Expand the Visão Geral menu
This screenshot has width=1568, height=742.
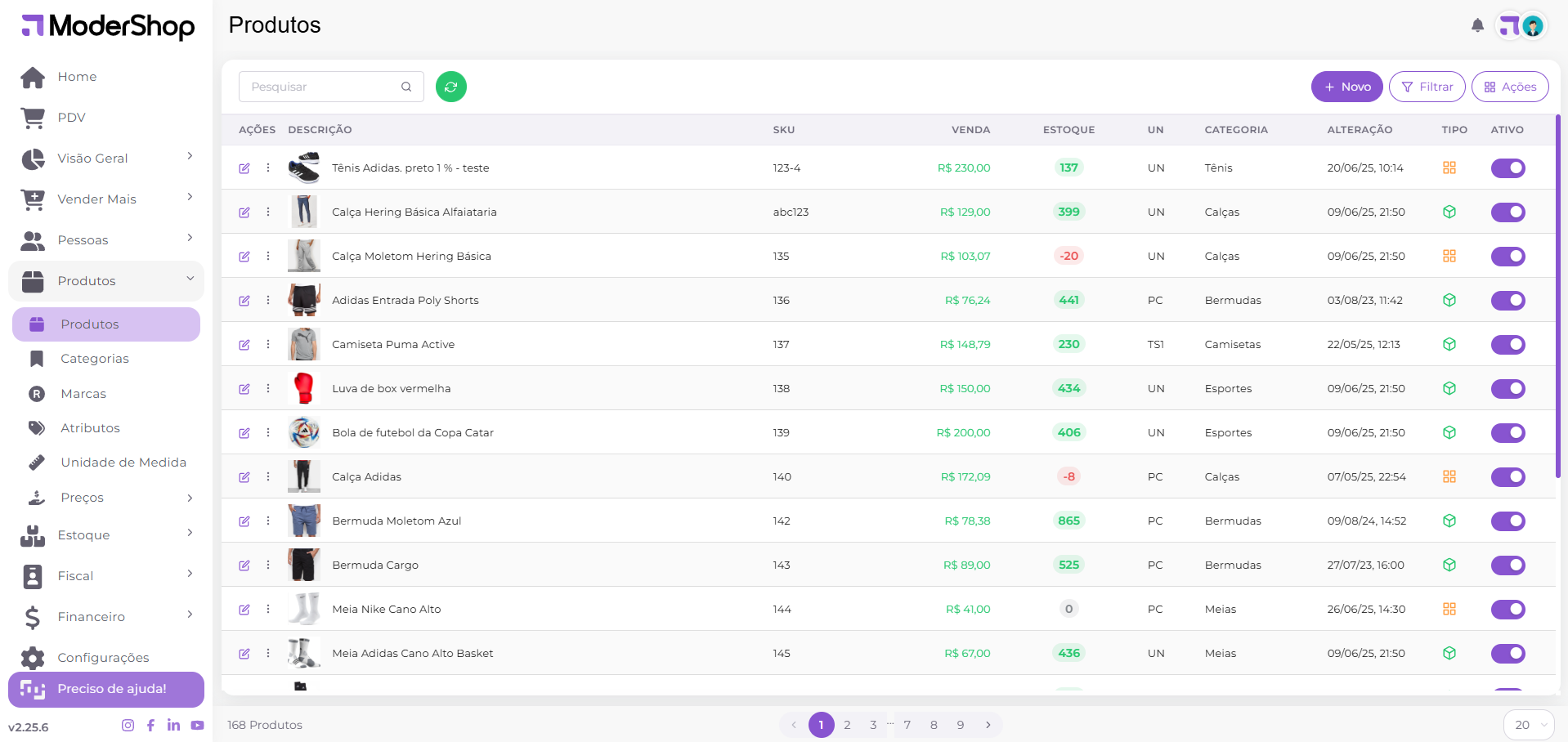coord(106,158)
